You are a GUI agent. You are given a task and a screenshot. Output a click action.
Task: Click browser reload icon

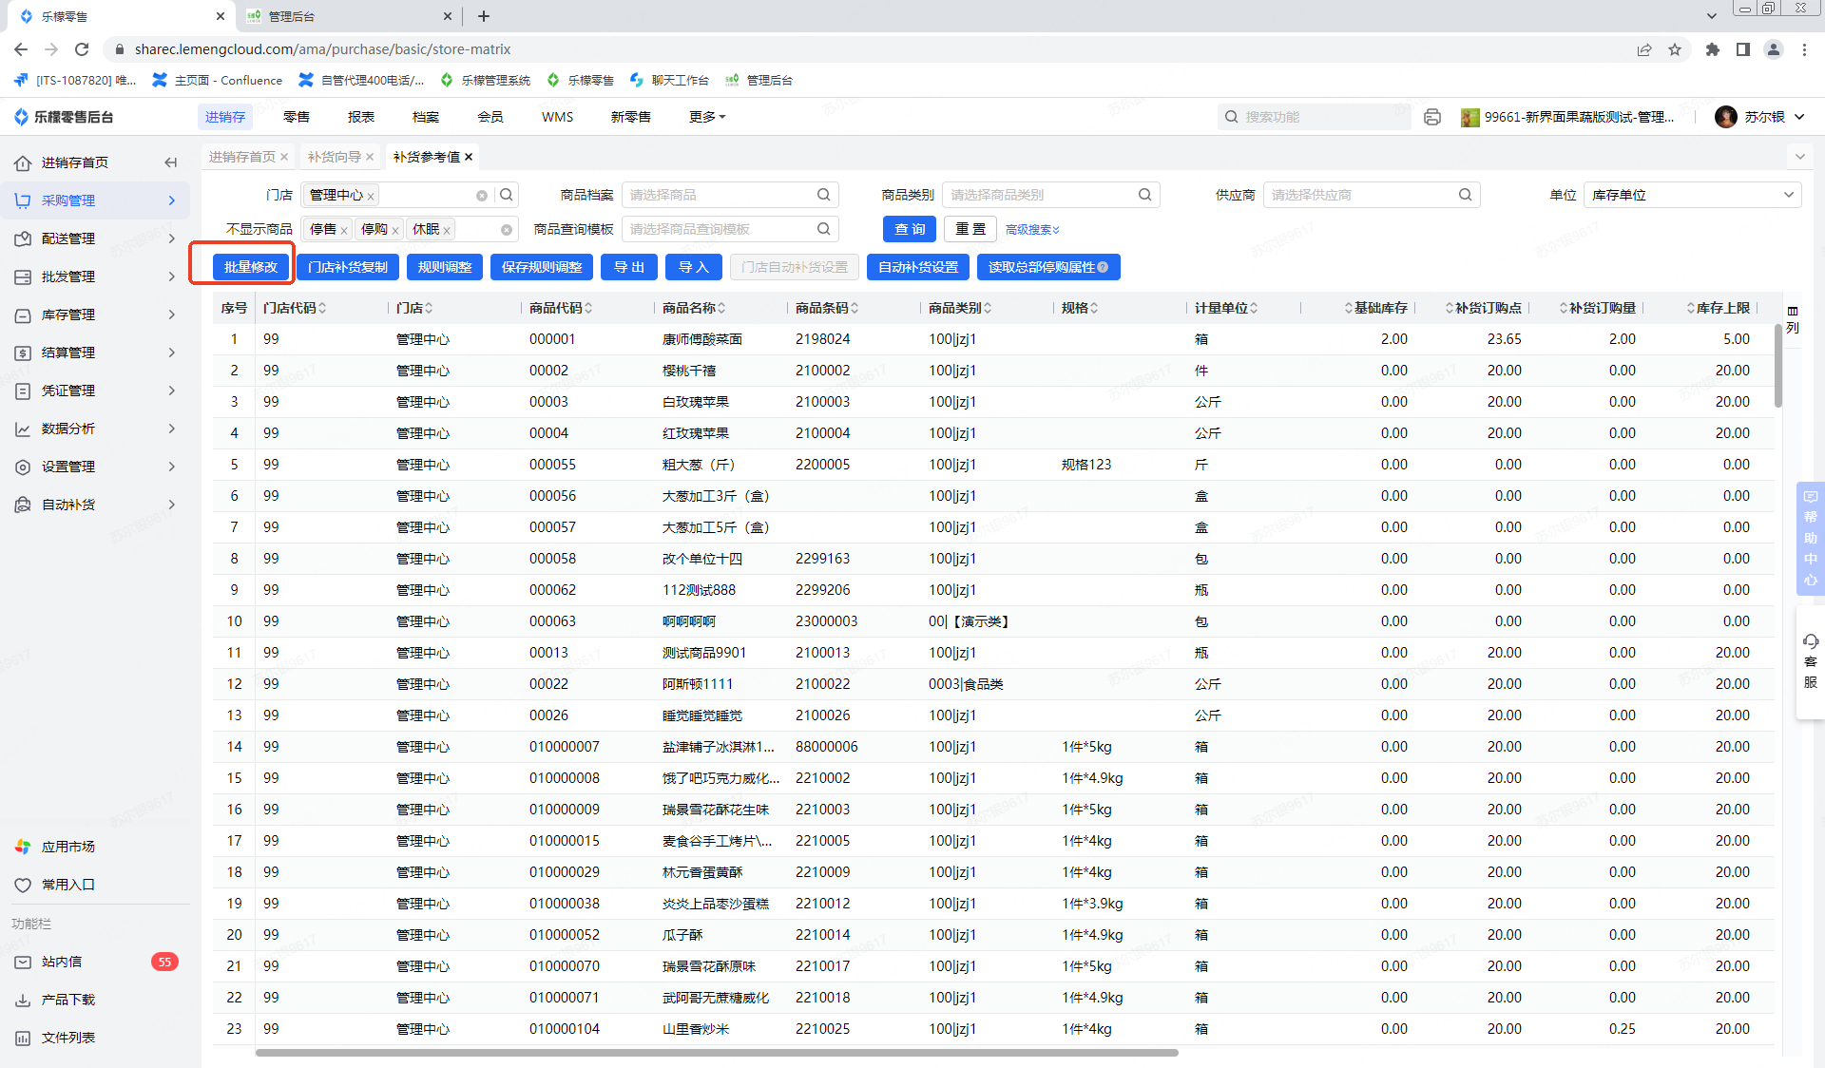click(82, 49)
